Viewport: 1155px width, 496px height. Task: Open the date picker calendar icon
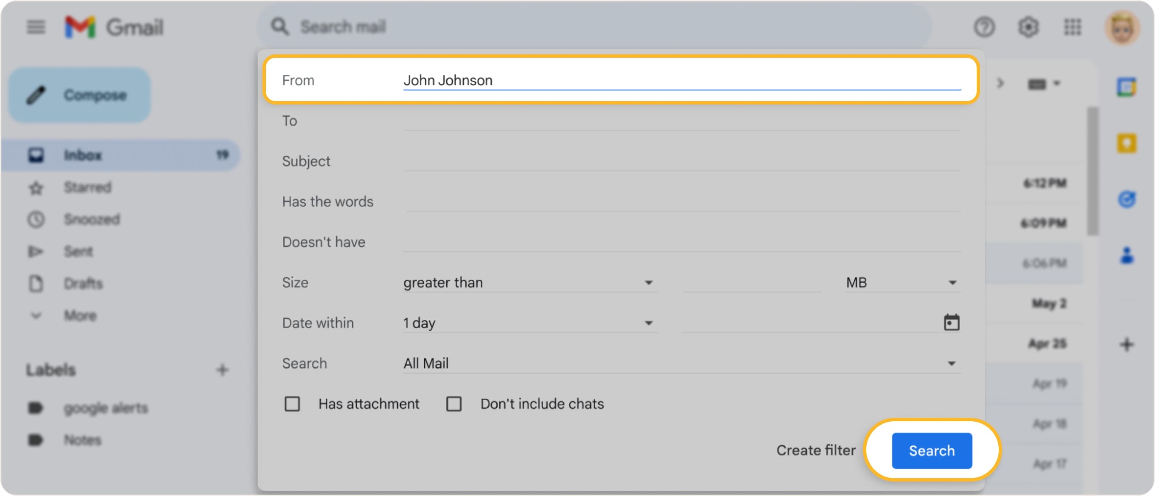[952, 322]
